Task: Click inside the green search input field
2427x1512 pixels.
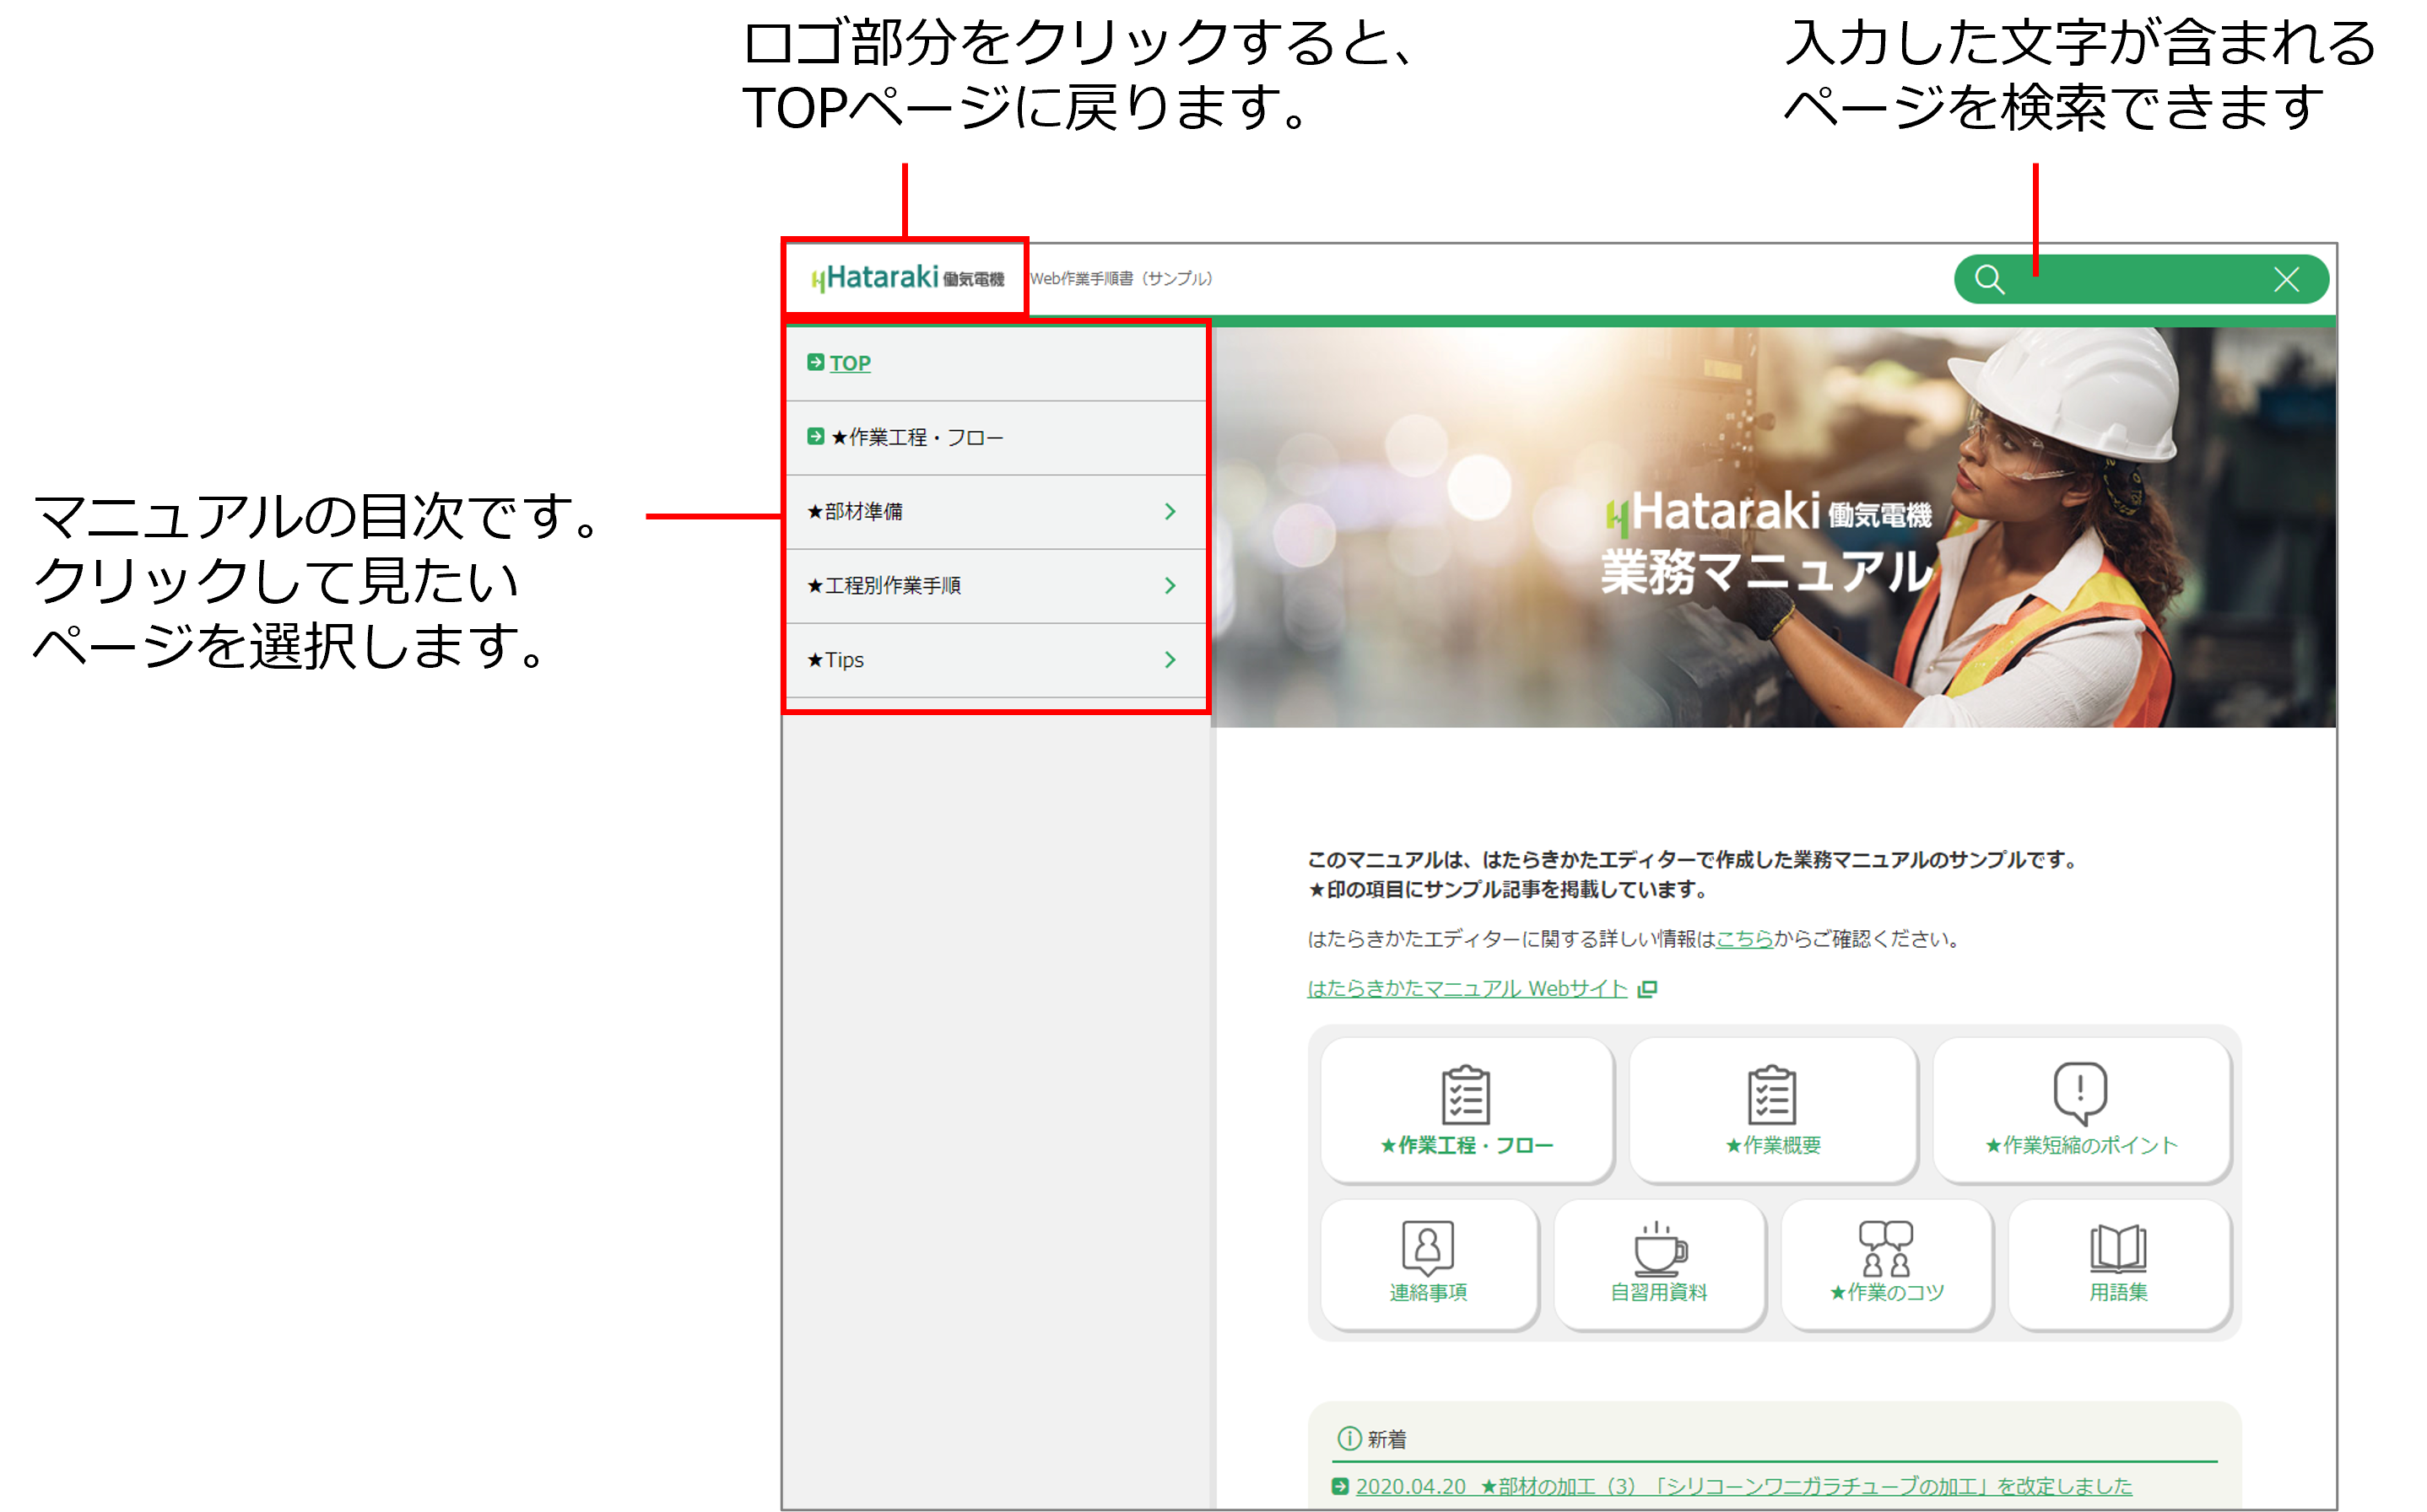Action: coord(2141,280)
